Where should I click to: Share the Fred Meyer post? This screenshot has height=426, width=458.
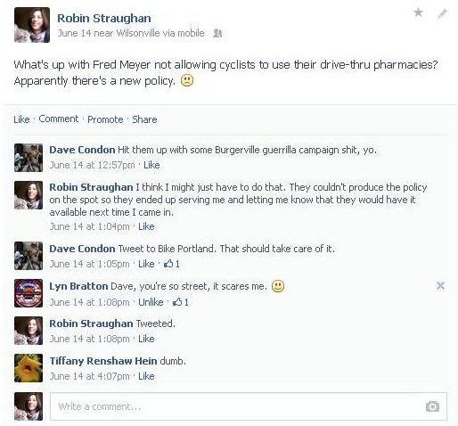click(x=144, y=119)
